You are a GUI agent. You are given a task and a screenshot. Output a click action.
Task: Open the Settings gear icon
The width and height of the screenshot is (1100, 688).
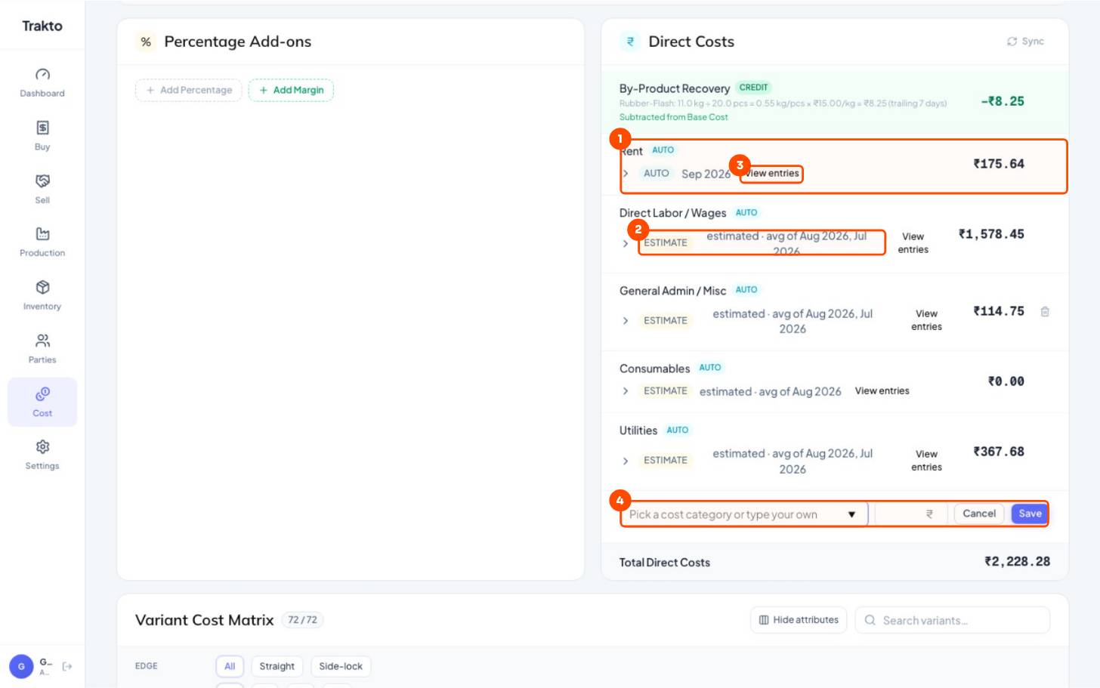pos(42,446)
